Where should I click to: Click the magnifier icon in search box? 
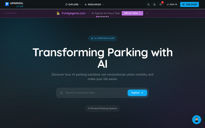coord(61,93)
